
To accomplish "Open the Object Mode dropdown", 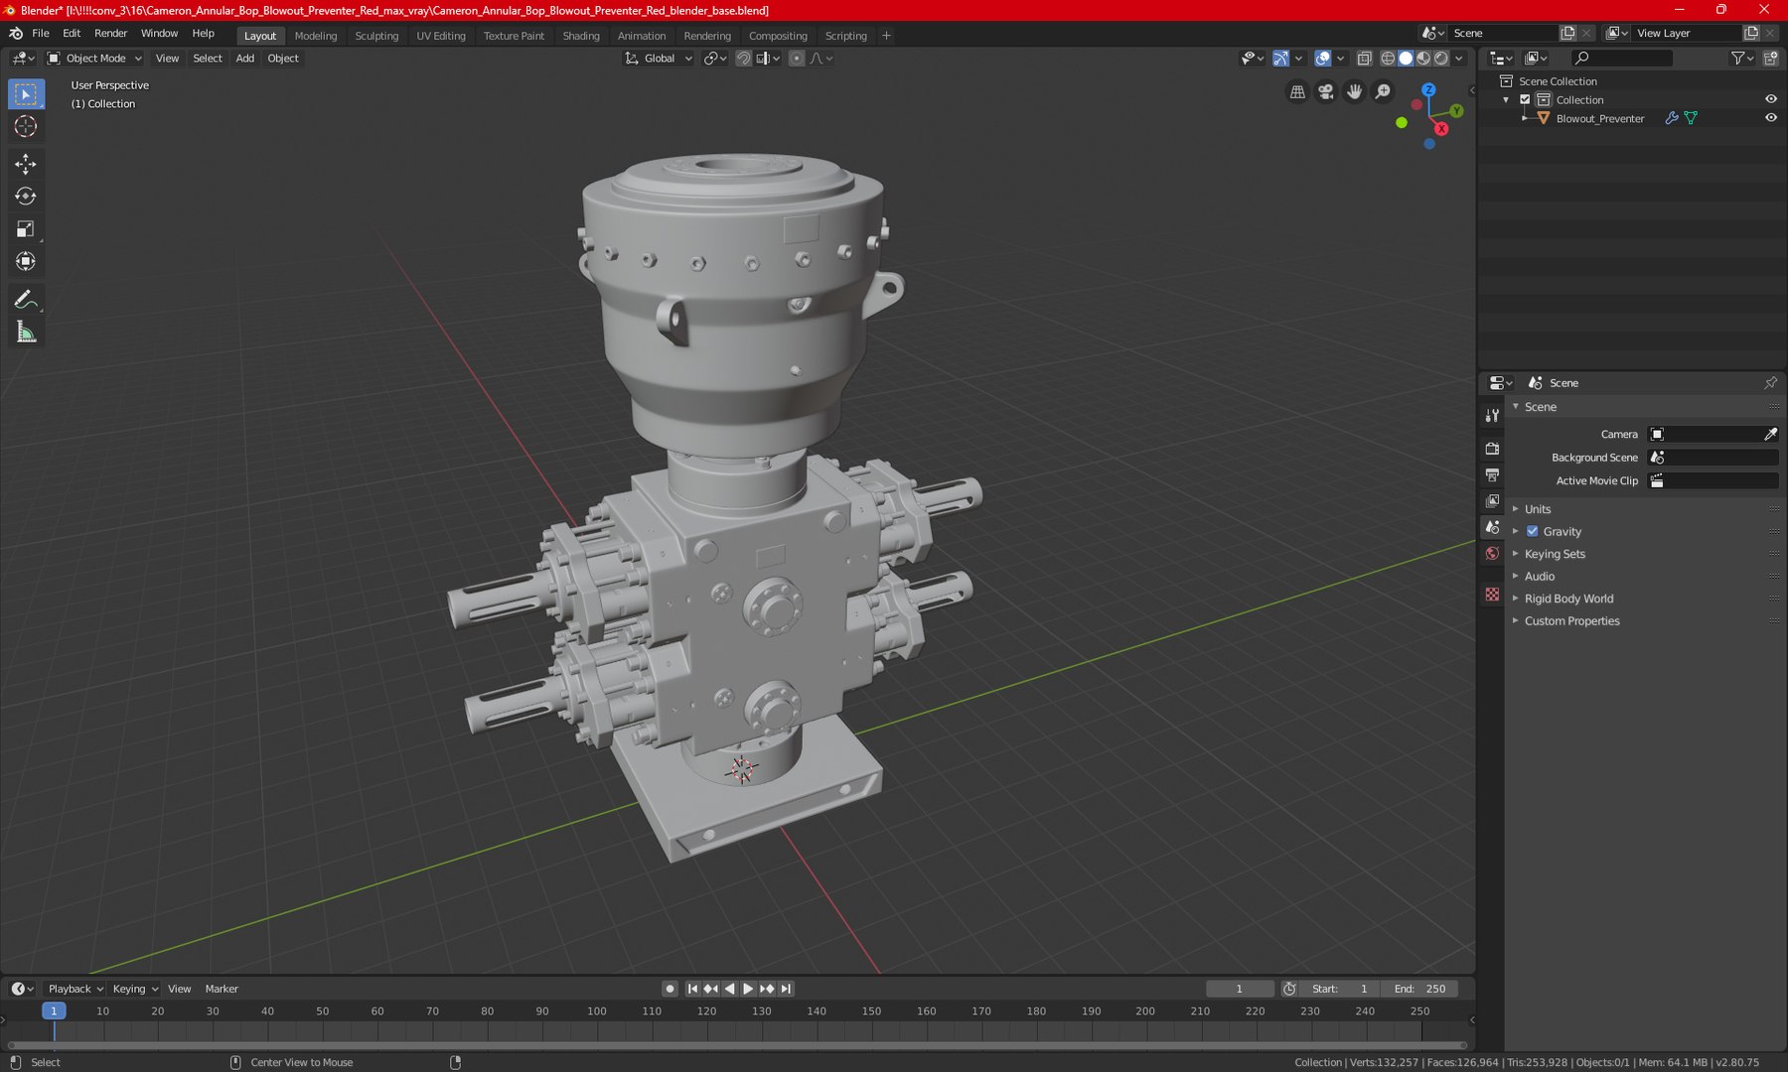I will pos(95,59).
